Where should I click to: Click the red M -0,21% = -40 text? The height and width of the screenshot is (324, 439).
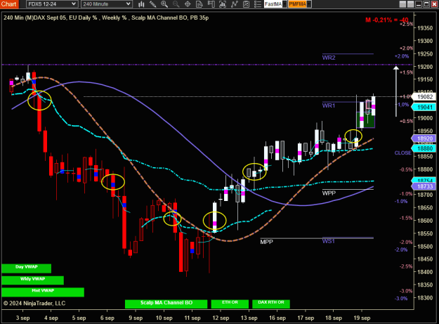pos(386,20)
